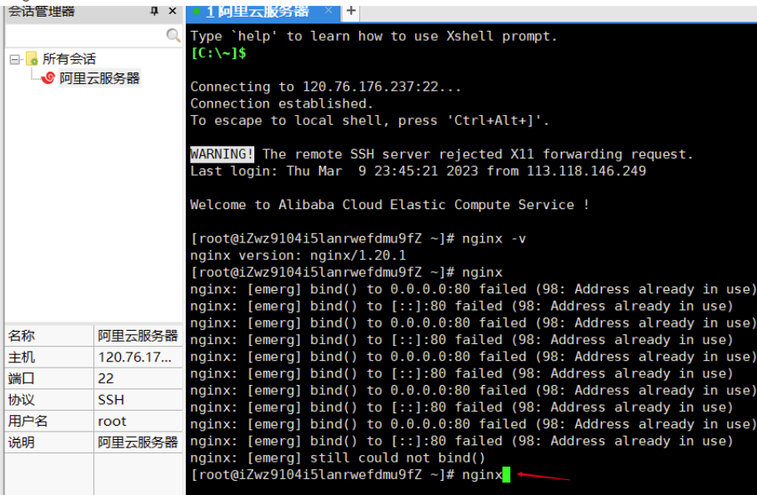Click the 说明 value 阿里云服务器
757x495 pixels.
tap(138, 442)
